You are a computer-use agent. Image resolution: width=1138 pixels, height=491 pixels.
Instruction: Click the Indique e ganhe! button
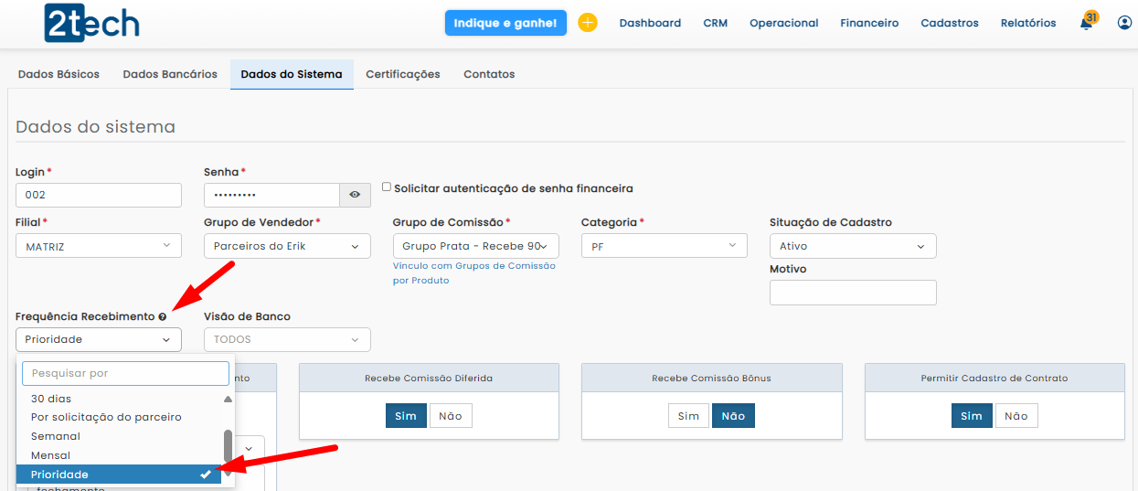tap(505, 23)
